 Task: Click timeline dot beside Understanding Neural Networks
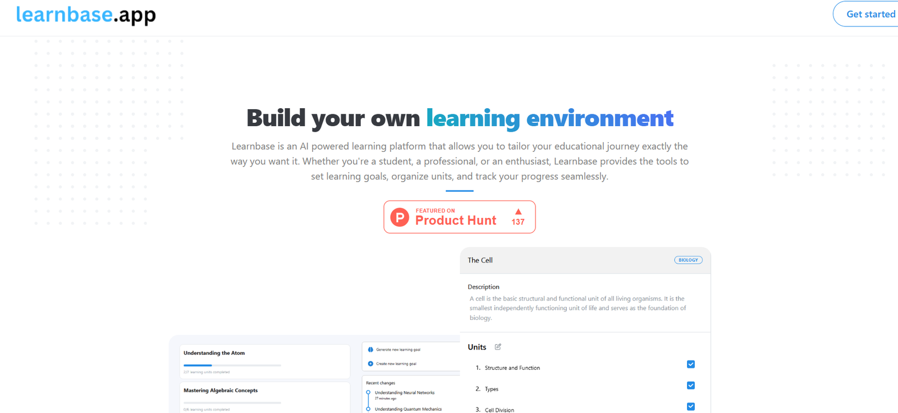tap(368, 392)
